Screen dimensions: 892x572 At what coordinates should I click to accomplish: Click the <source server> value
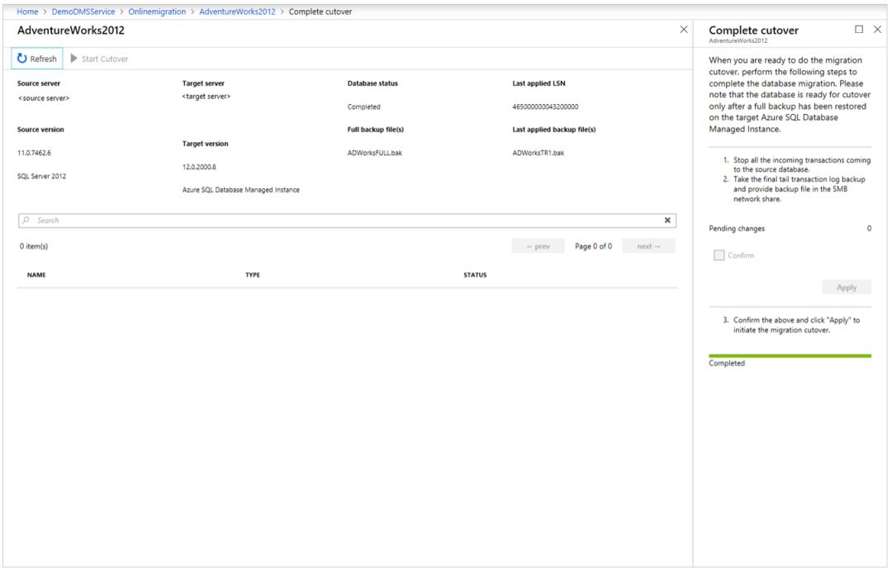[44, 98]
